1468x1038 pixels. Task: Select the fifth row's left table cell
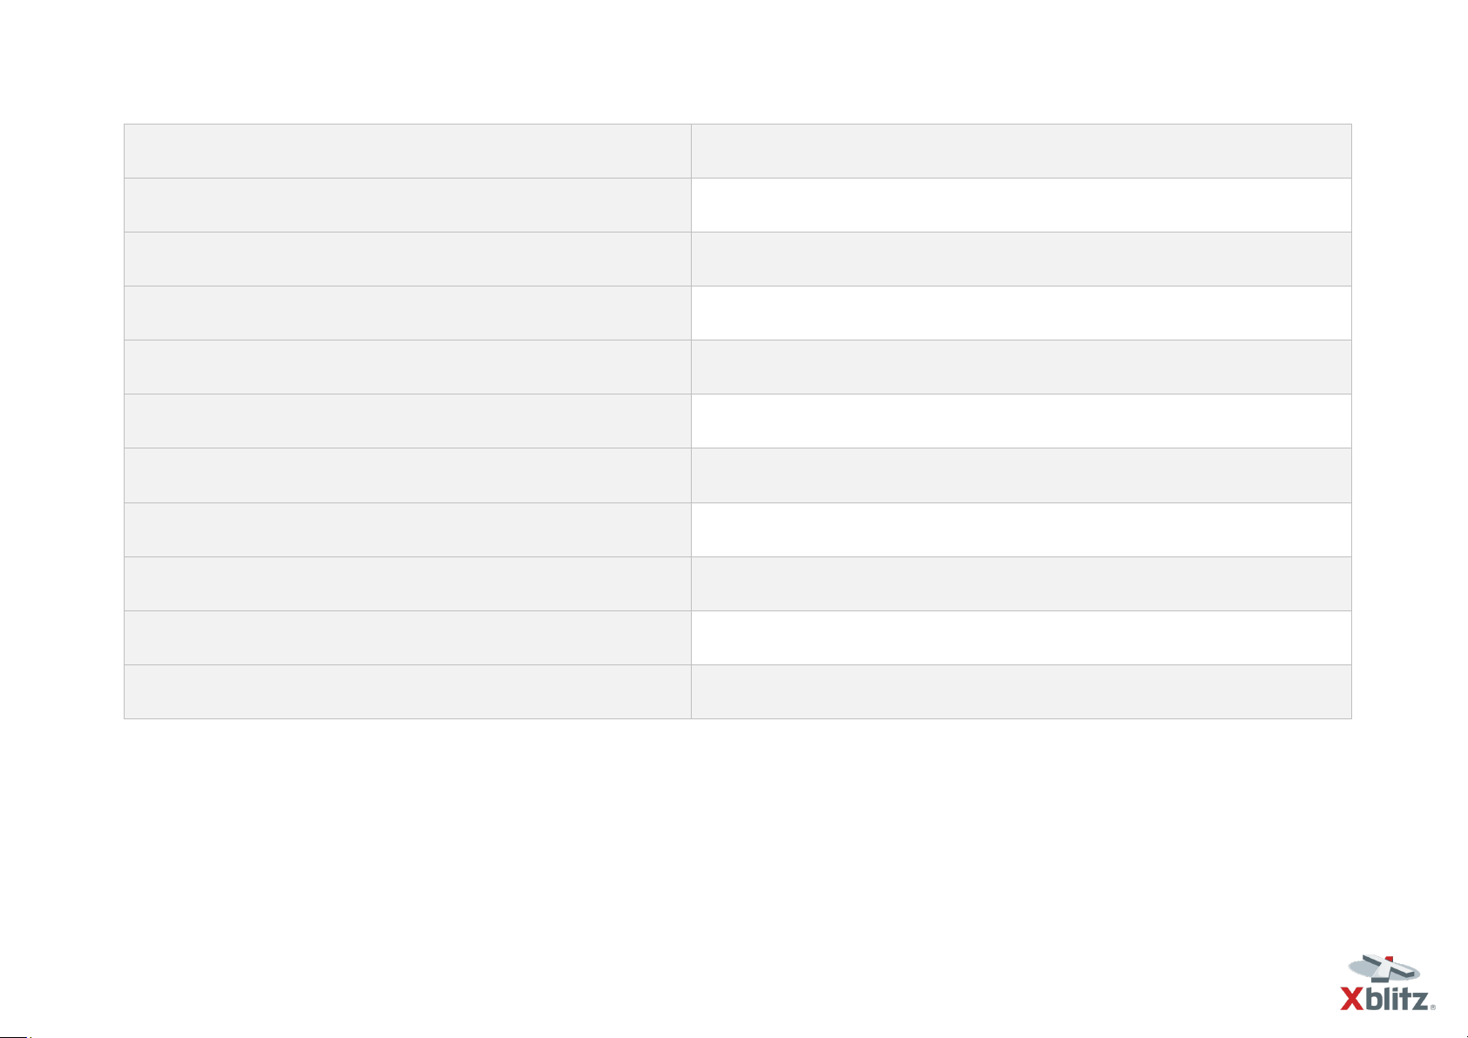pyautogui.click(x=408, y=367)
